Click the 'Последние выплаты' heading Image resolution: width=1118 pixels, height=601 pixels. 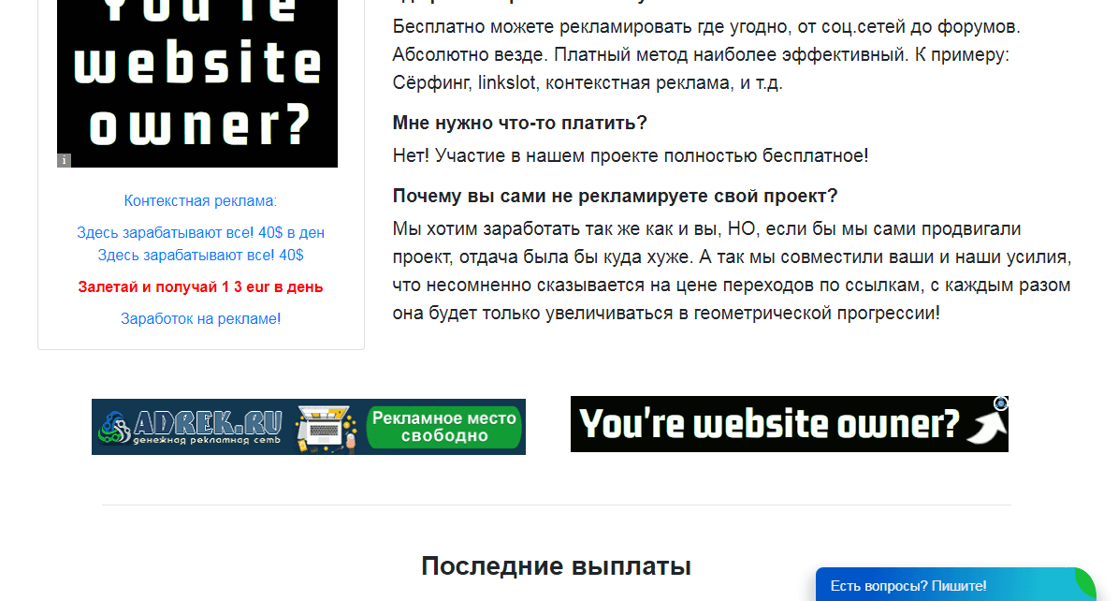pyautogui.click(x=556, y=565)
